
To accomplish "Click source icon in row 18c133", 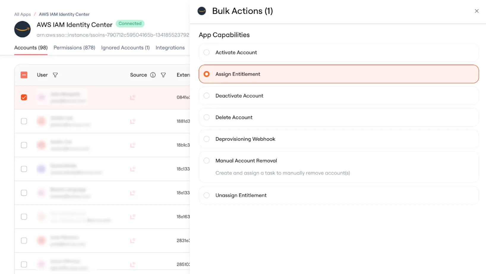I will [133, 169].
